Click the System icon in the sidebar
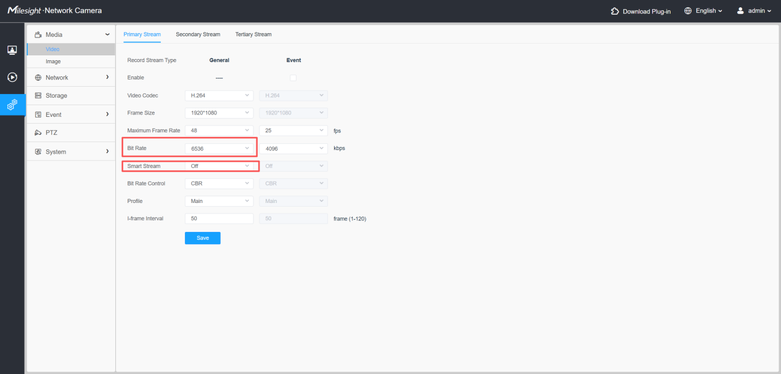This screenshot has height=374, width=781. tap(38, 152)
